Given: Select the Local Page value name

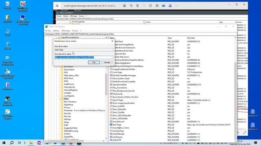Looking at the screenshot, I should pos(117,72).
